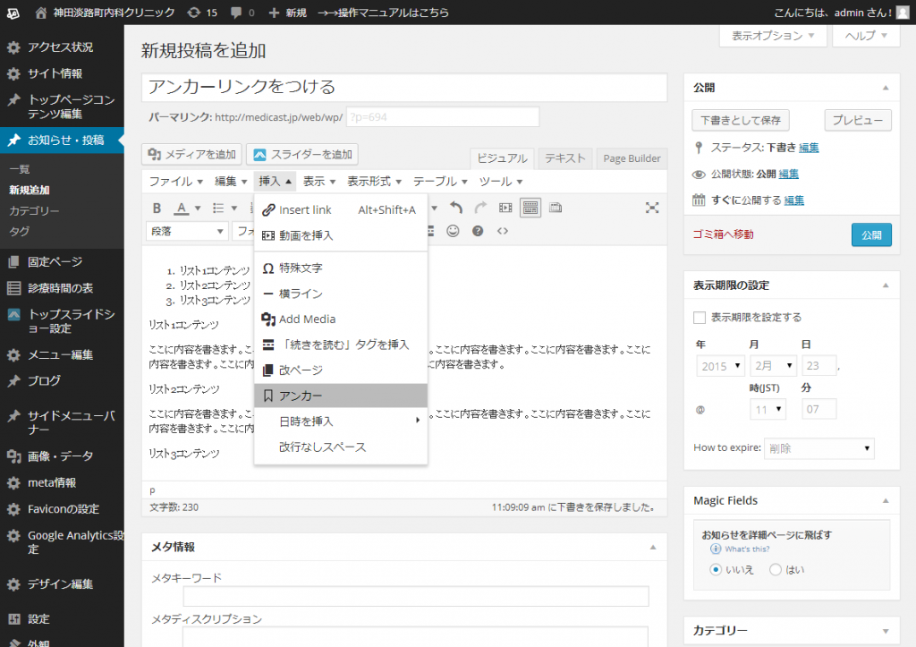Click the ゴミ箱へ移動 link

[723, 234]
